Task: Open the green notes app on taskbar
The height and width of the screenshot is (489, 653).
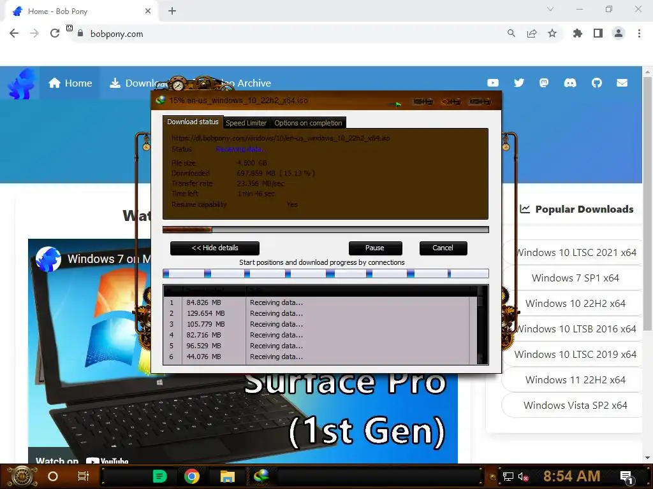Action: [x=159, y=476]
